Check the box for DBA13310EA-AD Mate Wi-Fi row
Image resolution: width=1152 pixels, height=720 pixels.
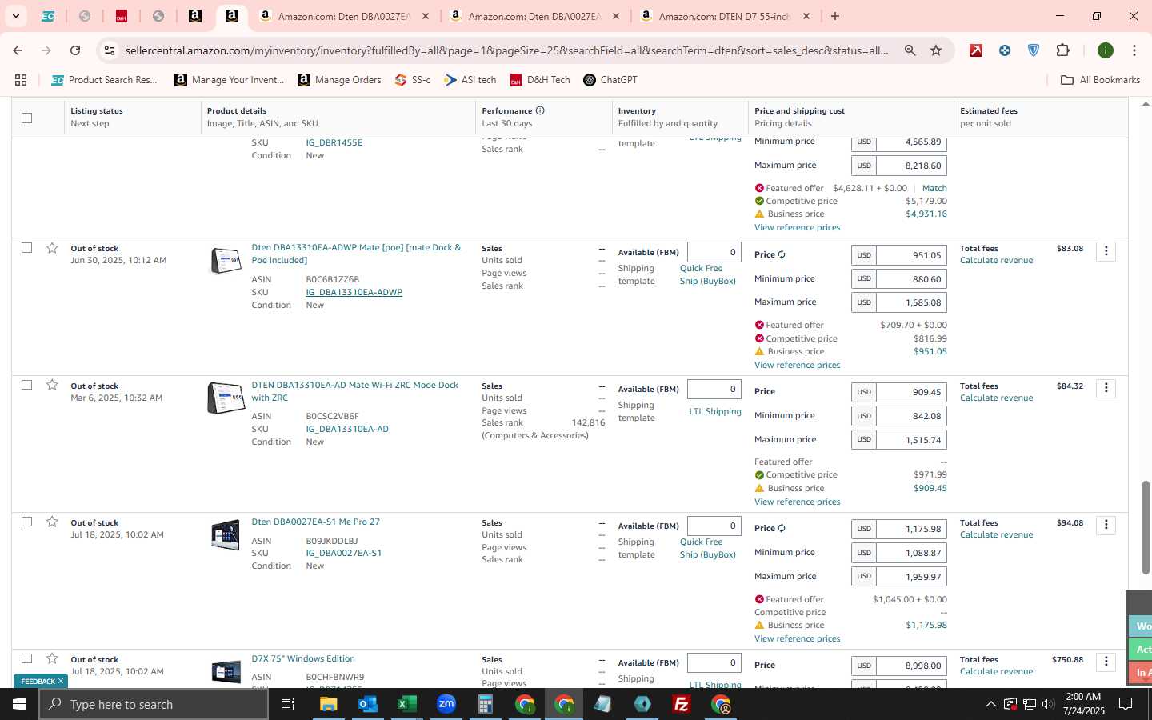26,385
